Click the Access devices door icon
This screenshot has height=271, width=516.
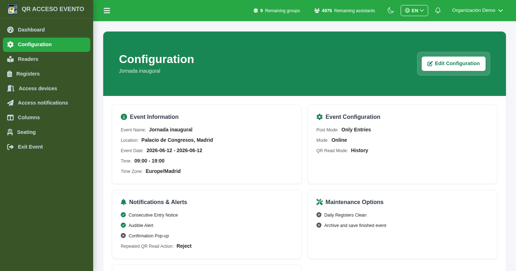click(11, 88)
